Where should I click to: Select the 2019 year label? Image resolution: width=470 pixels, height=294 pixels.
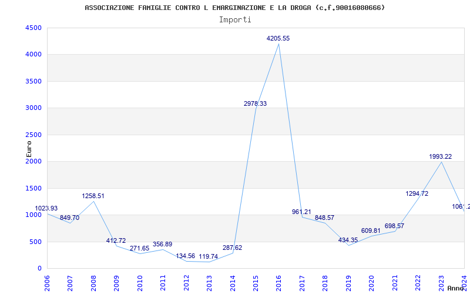pos(348,283)
